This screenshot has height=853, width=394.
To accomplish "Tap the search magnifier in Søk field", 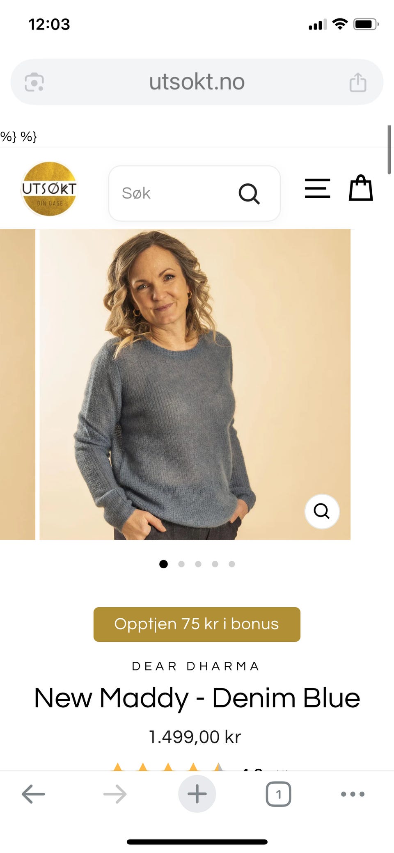I will [x=249, y=194].
